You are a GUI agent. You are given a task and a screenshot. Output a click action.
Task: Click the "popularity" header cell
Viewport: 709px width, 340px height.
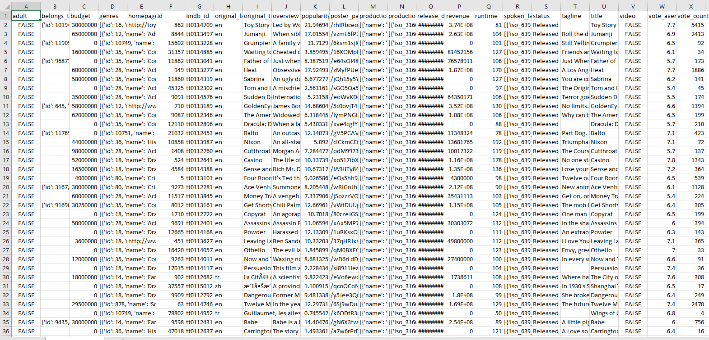click(315, 16)
